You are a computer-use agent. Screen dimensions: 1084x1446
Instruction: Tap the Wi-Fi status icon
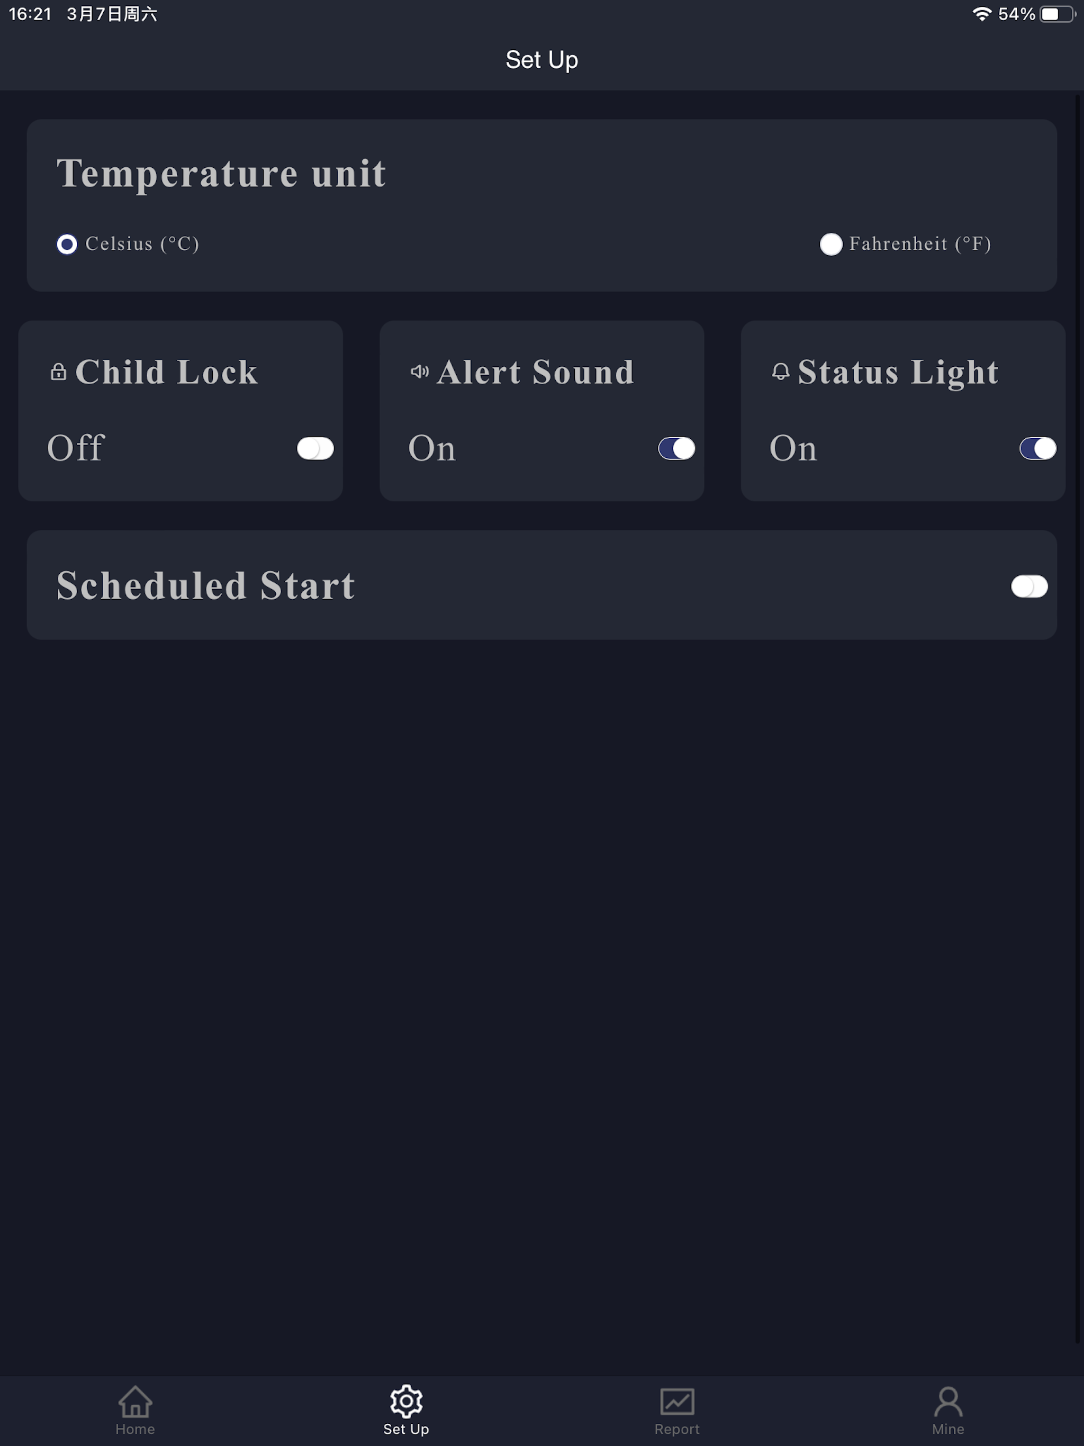[x=982, y=14]
